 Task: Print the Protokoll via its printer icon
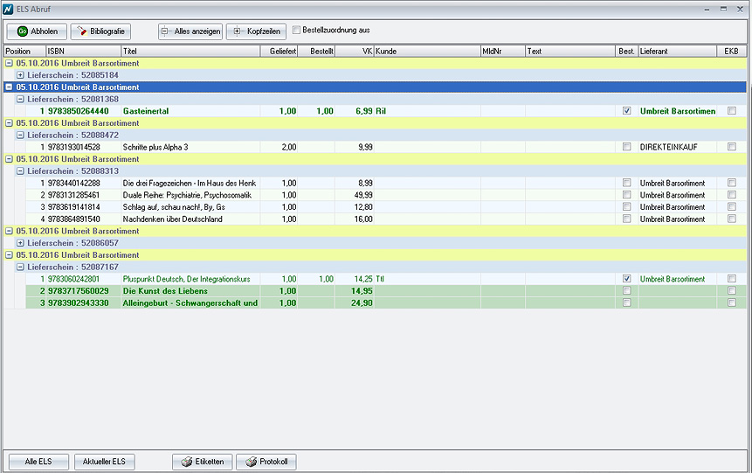click(x=249, y=462)
